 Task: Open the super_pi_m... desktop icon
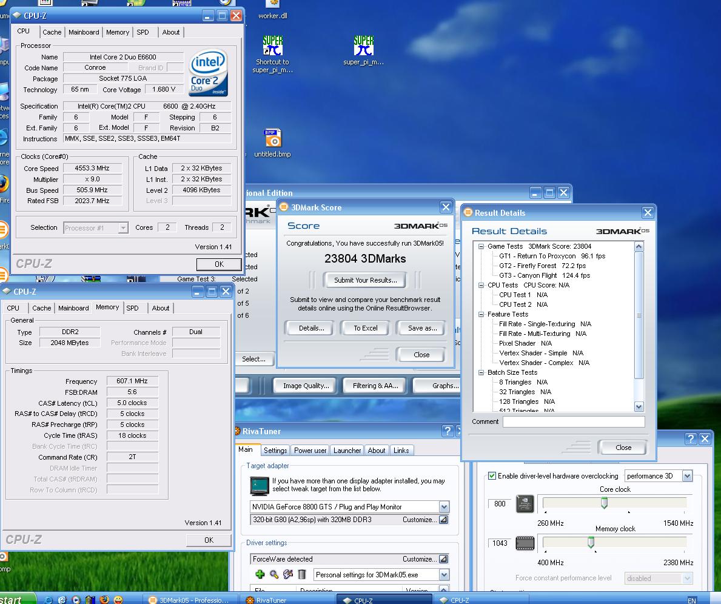364,50
